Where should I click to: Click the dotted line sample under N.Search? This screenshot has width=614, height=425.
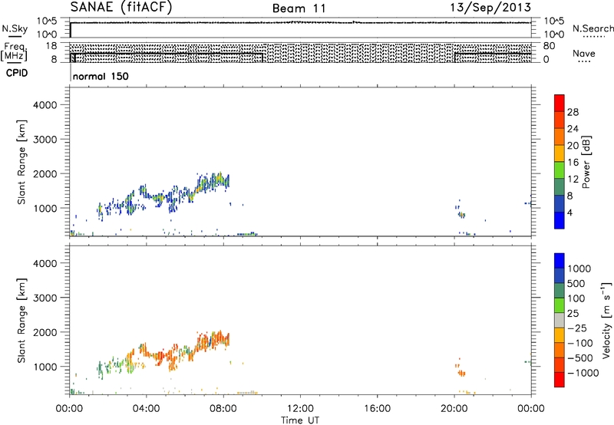(593, 37)
